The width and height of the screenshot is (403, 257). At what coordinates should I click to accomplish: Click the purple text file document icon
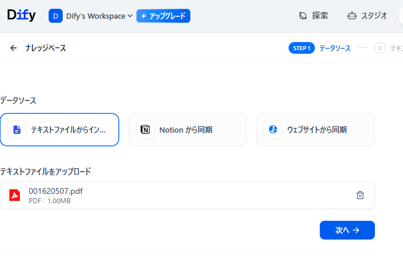17,130
